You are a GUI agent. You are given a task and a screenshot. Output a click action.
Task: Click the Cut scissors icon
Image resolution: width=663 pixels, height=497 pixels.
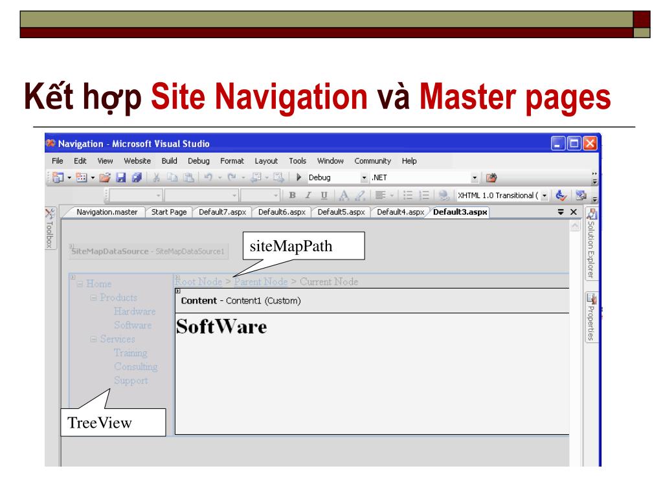pyautogui.click(x=156, y=177)
